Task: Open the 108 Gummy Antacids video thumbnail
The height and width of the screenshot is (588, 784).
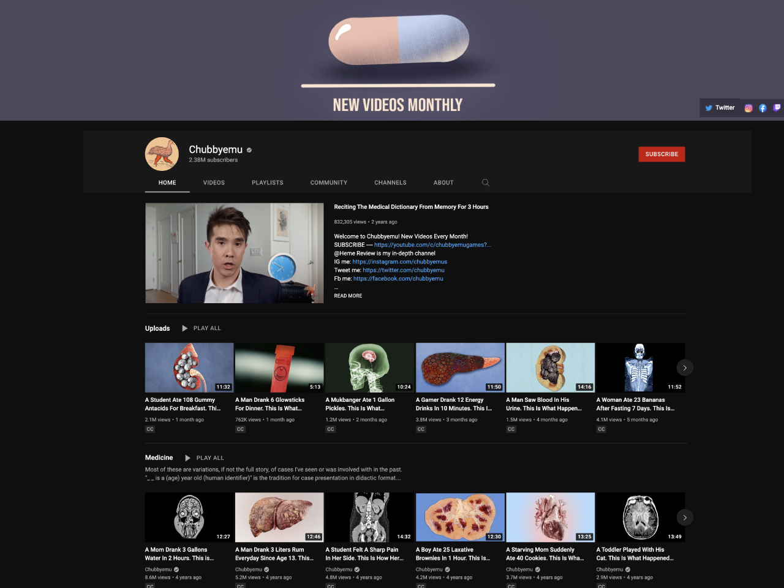Action: pos(189,367)
